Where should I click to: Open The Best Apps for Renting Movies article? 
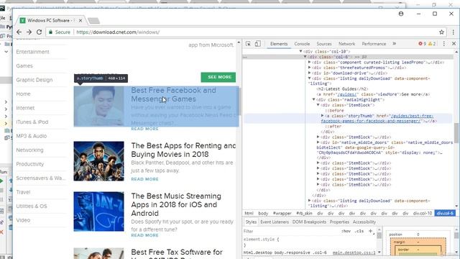tap(183, 150)
